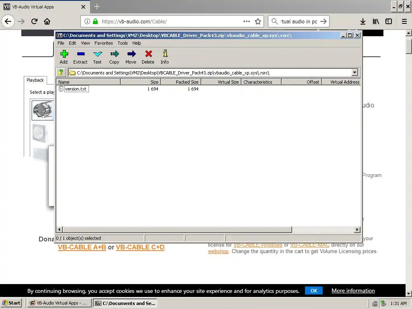The height and width of the screenshot is (309, 412).
Task: Sort by the Offset column header
Action: pos(301,82)
